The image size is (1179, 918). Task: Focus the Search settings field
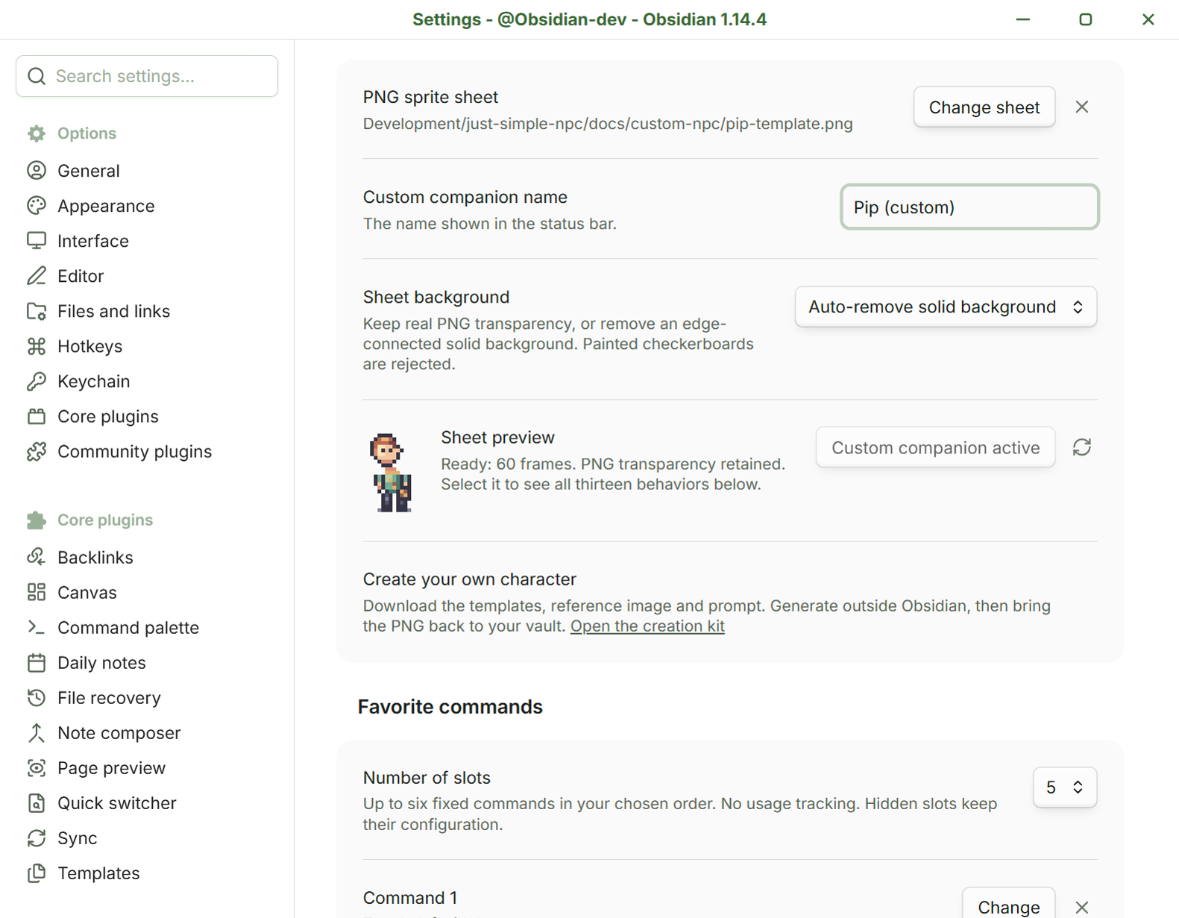point(147,76)
